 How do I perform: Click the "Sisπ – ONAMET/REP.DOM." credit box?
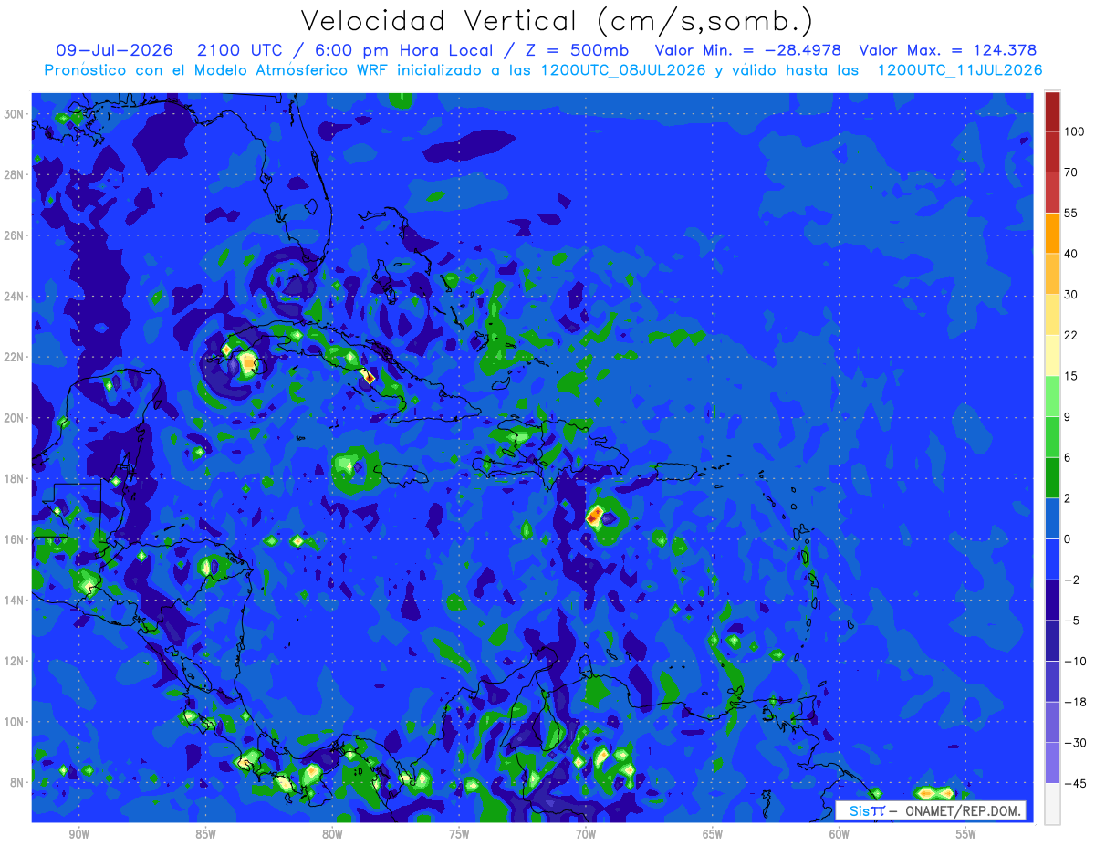tap(931, 810)
